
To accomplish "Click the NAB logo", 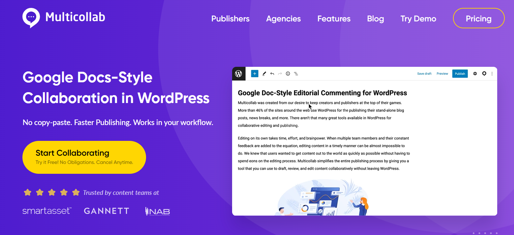I will tap(158, 211).
